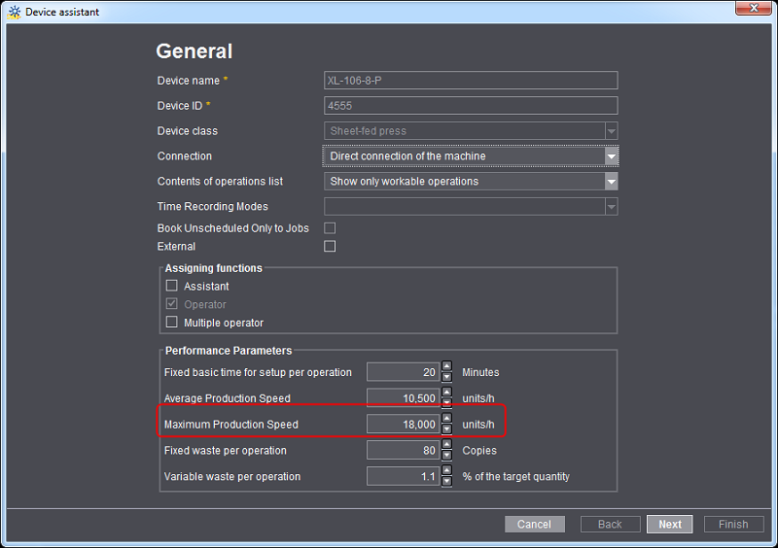Toggle the External checkbox
The image size is (778, 548).
[x=330, y=247]
